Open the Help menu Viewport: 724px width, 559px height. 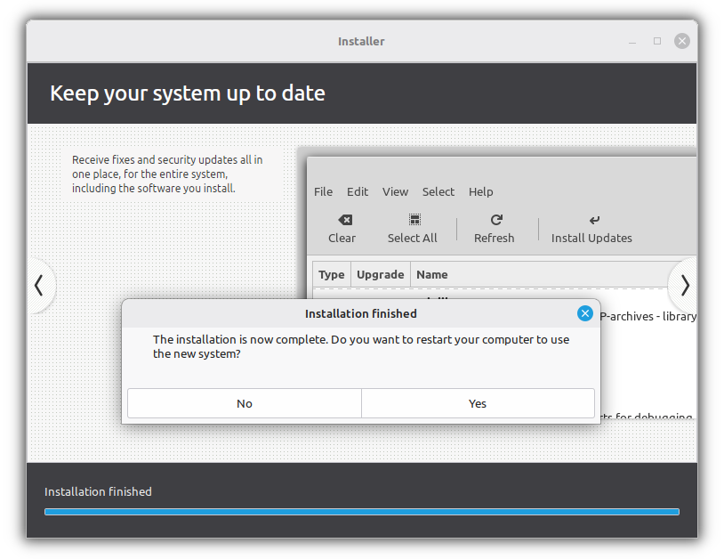480,191
